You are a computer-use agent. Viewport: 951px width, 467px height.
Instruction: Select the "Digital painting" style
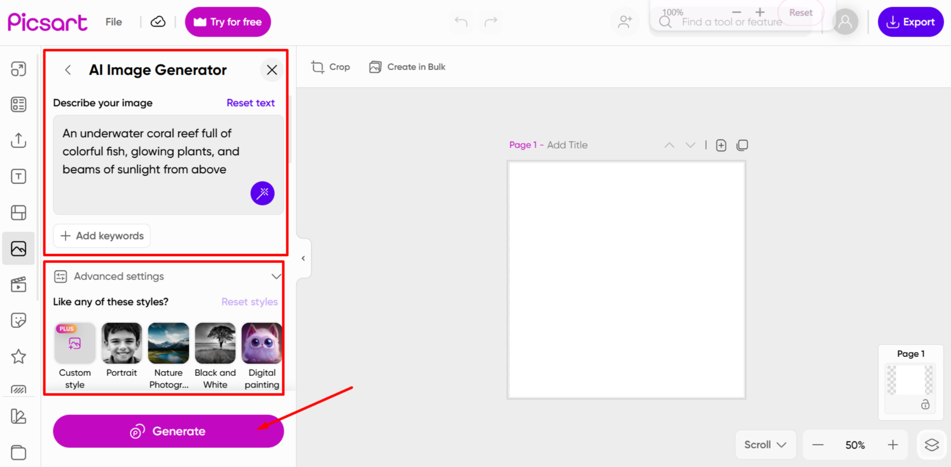coord(262,343)
